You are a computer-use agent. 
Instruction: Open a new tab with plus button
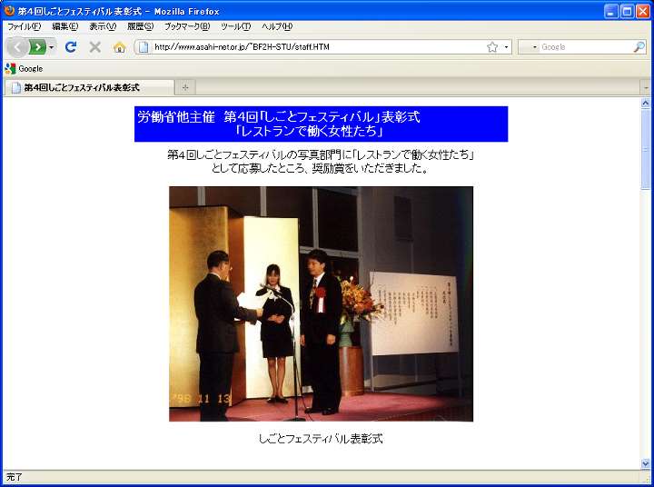coord(185,87)
